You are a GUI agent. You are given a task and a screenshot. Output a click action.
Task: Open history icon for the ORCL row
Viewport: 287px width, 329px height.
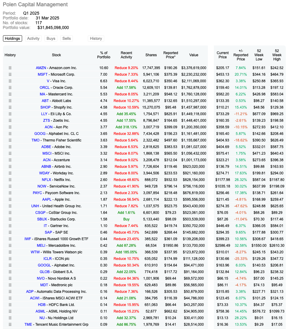(10, 88)
